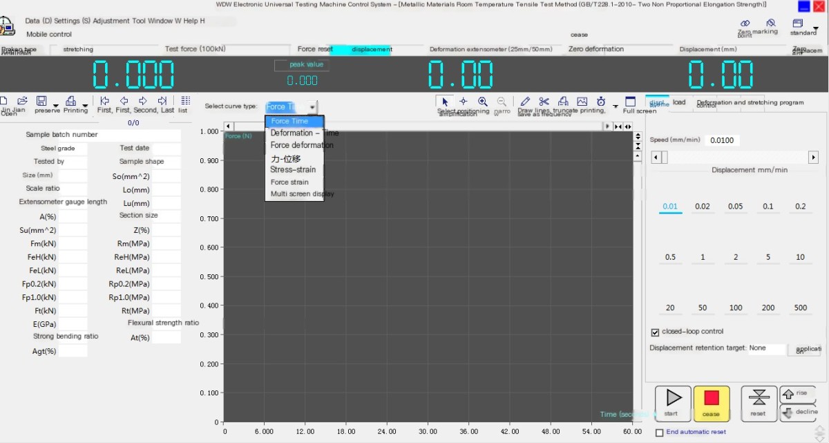Go to the Last record arrow icon
829x443 pixels.
coord(162,101)
